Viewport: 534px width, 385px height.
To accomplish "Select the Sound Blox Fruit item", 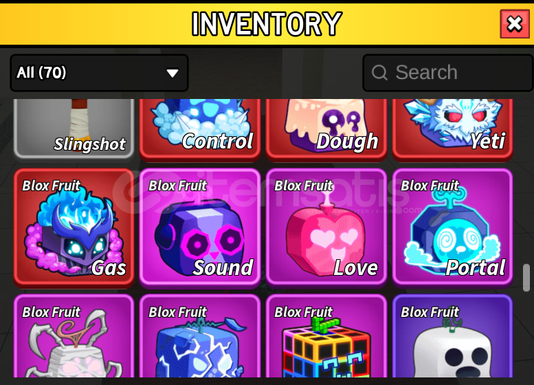I will [x=200, y=227].
